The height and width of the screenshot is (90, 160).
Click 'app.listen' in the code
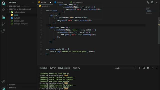point(50,49)
